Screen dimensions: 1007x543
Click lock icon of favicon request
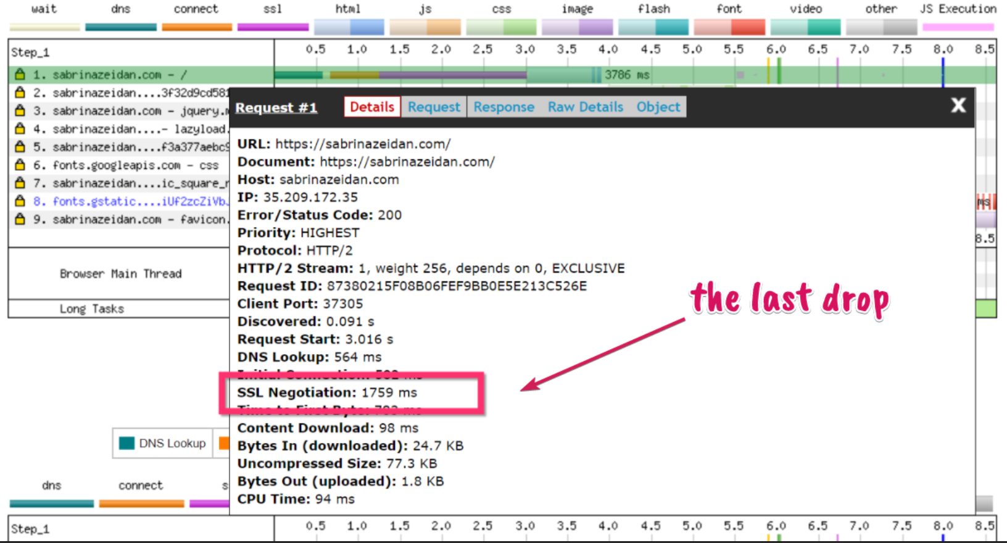point(20,218)
